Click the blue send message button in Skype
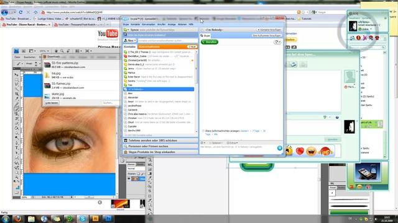Screen dimensions: 398x223 point(279,148)
